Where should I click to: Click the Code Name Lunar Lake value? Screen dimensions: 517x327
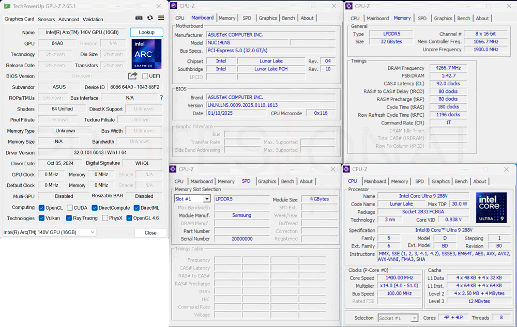[x=401, y=204]
